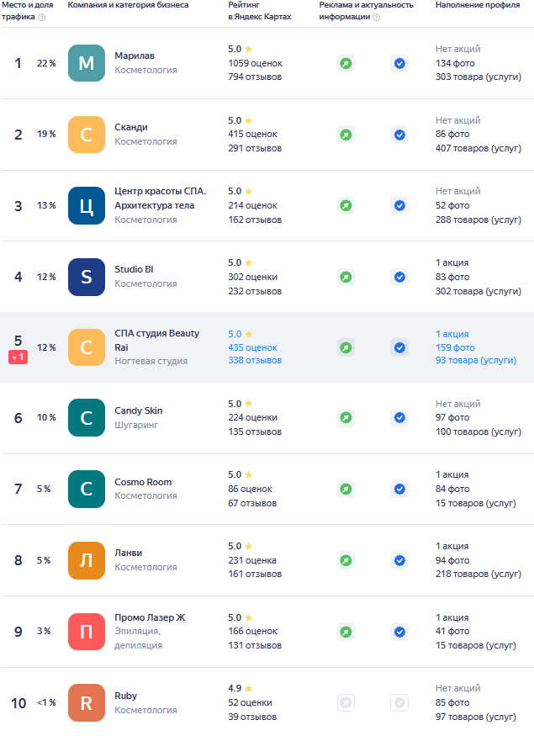Click the Промо Лазер Ж avatar
The height and width of the screenshot is (736, 534).
tap(87, 632)
